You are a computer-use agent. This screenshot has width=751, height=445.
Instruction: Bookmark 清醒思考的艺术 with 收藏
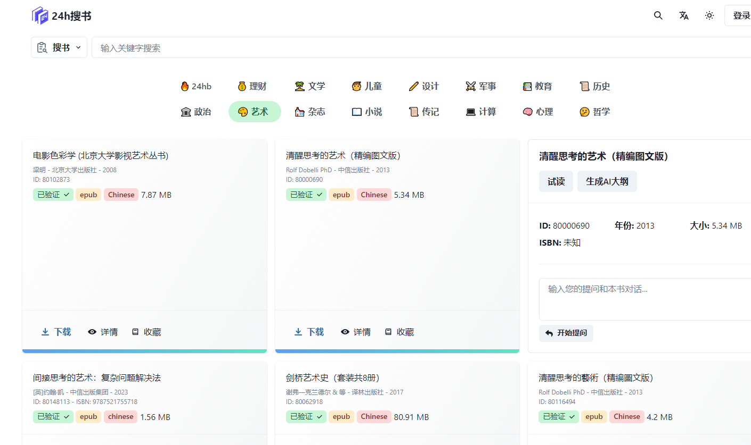tap(399, 332)
